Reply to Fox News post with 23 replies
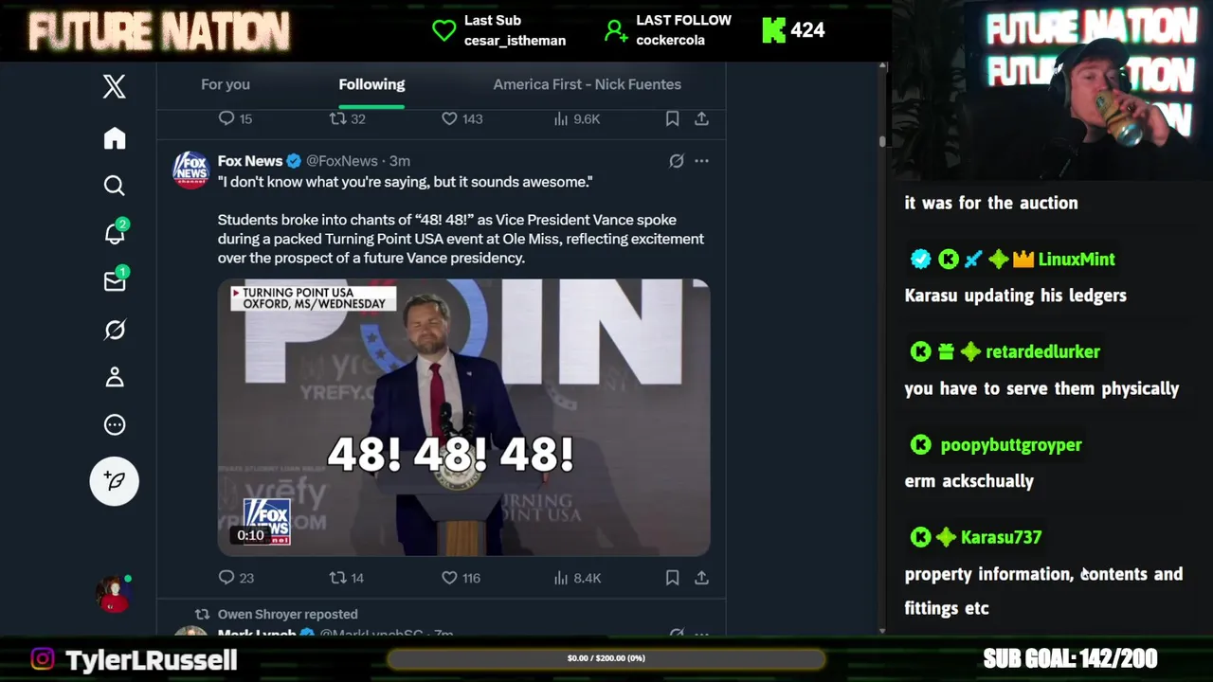1213x682 pixels. (236, 578)
